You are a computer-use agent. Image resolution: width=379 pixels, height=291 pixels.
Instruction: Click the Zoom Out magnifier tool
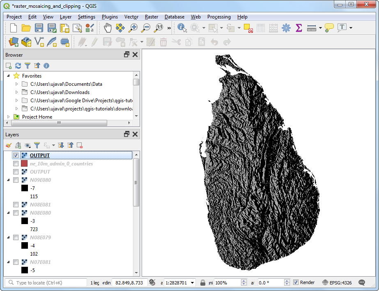146,28
